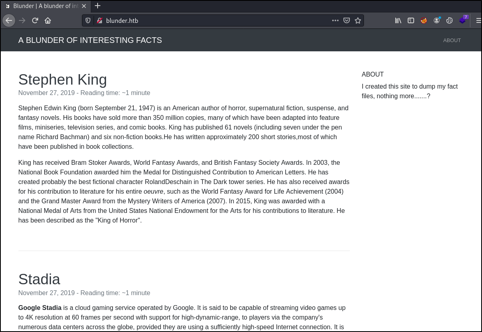Go back using the back arrow
This screenshot has width=482, height=332.
9,20
